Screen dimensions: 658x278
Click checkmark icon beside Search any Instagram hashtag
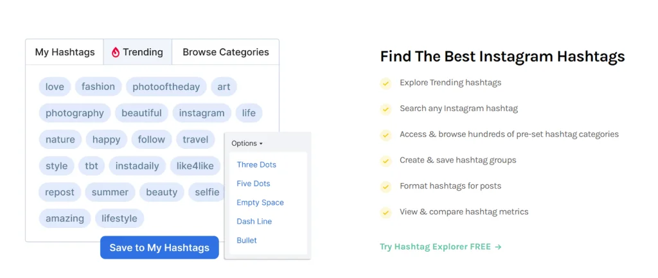coord(386,109)
